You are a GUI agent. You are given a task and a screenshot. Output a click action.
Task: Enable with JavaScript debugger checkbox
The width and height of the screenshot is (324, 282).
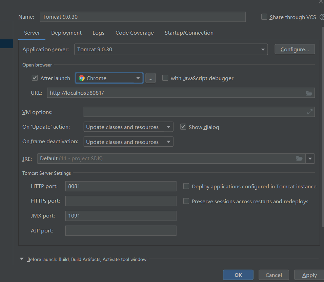pyautogui.click(x=165, y=78)
